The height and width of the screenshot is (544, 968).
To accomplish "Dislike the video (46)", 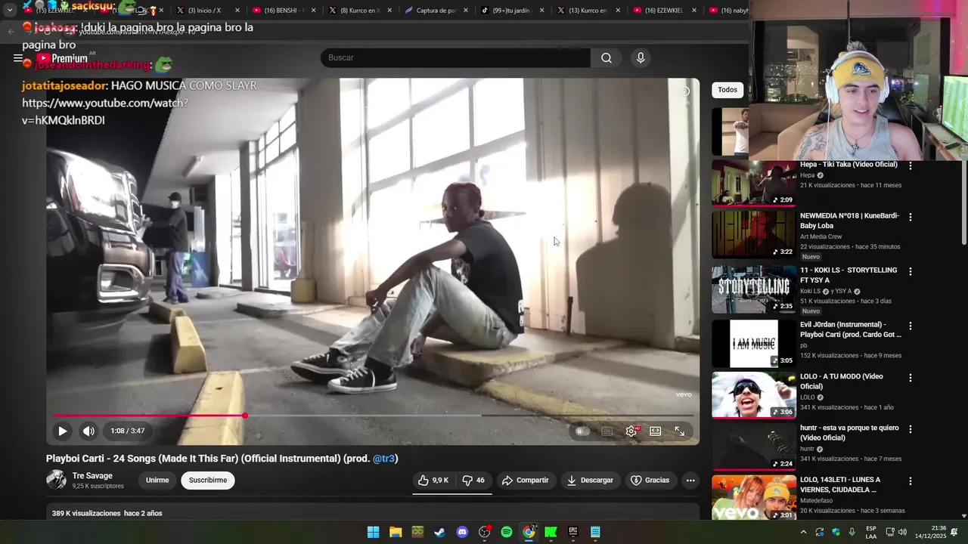I will (473, 481).
